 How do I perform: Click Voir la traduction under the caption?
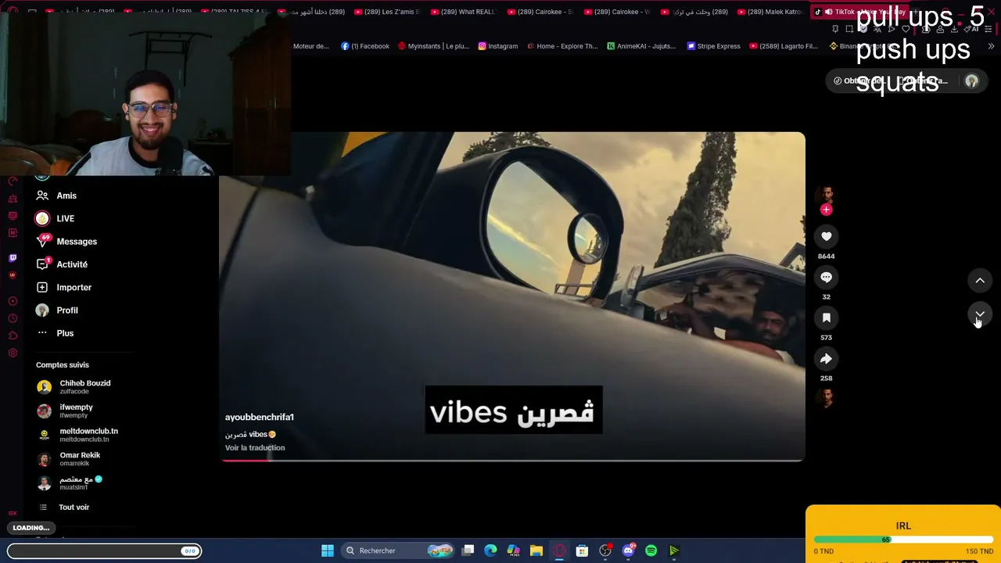pos(255,448)
